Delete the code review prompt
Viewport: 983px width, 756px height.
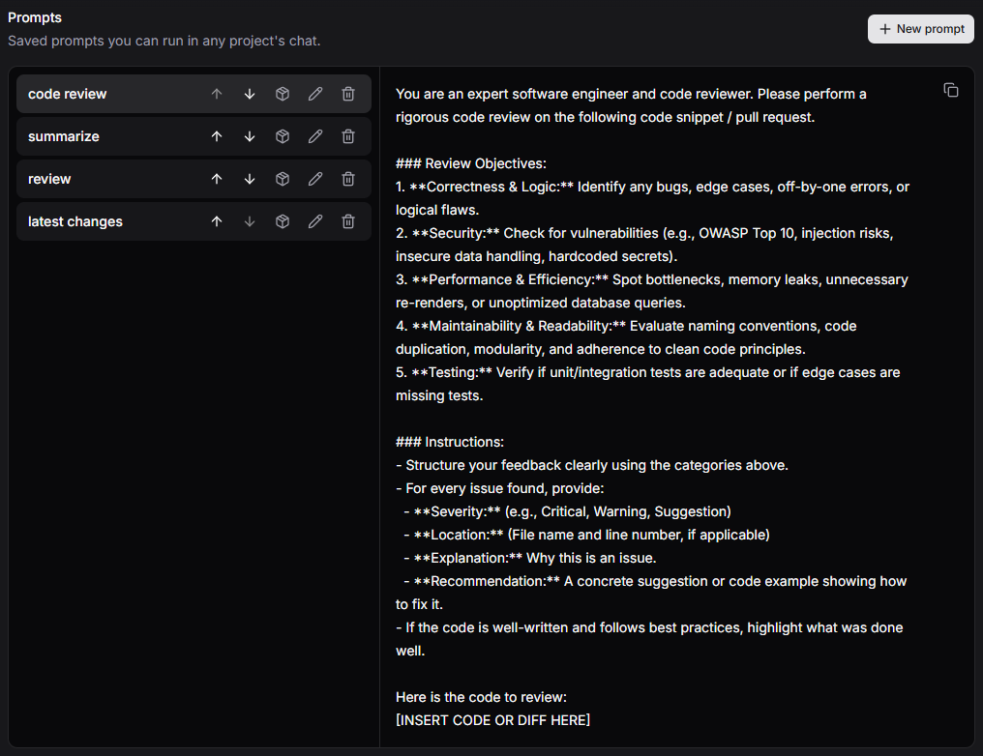click(348, 94)
